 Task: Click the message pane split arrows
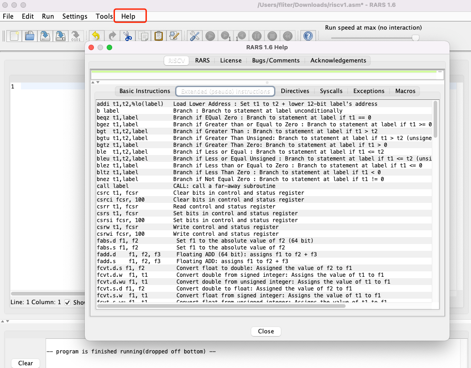(5, 321)
